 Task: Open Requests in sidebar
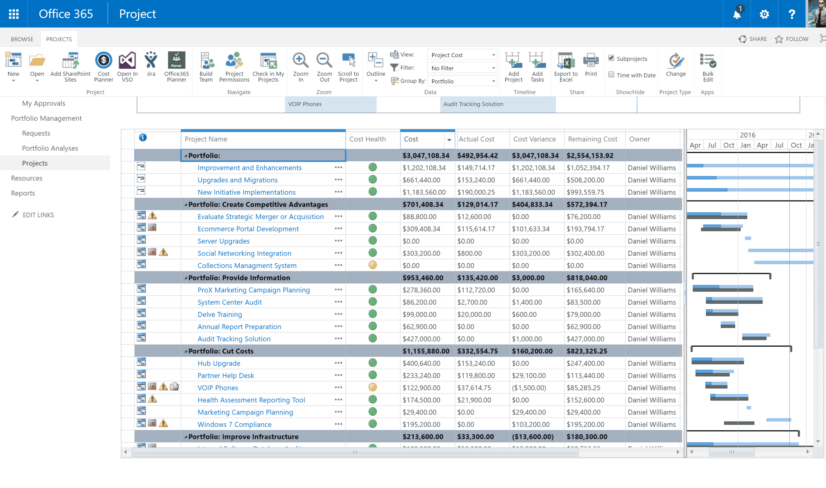pos(36,133)
